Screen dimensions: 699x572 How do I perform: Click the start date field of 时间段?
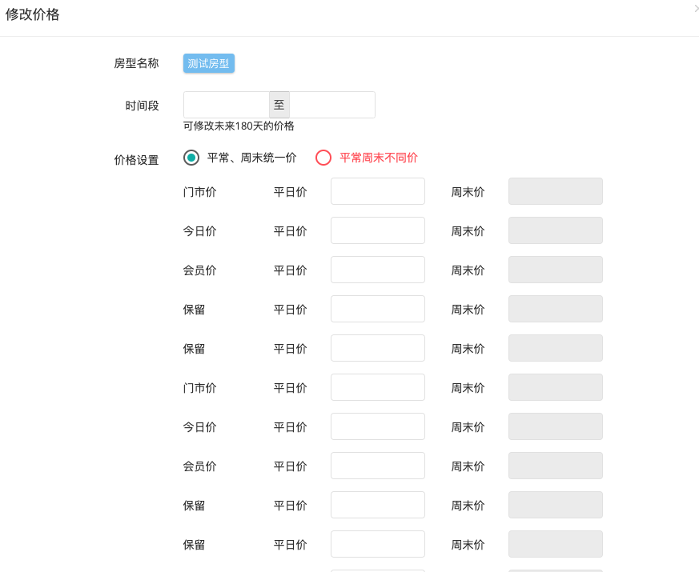click(227, 105)
